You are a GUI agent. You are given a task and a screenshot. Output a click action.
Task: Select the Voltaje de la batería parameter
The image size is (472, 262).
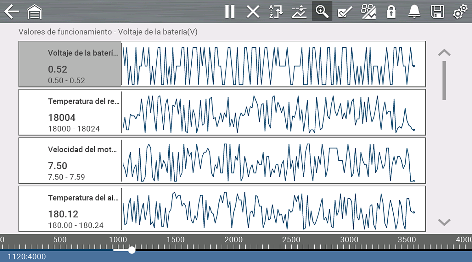pyautogui.click(x=70, y=64)
